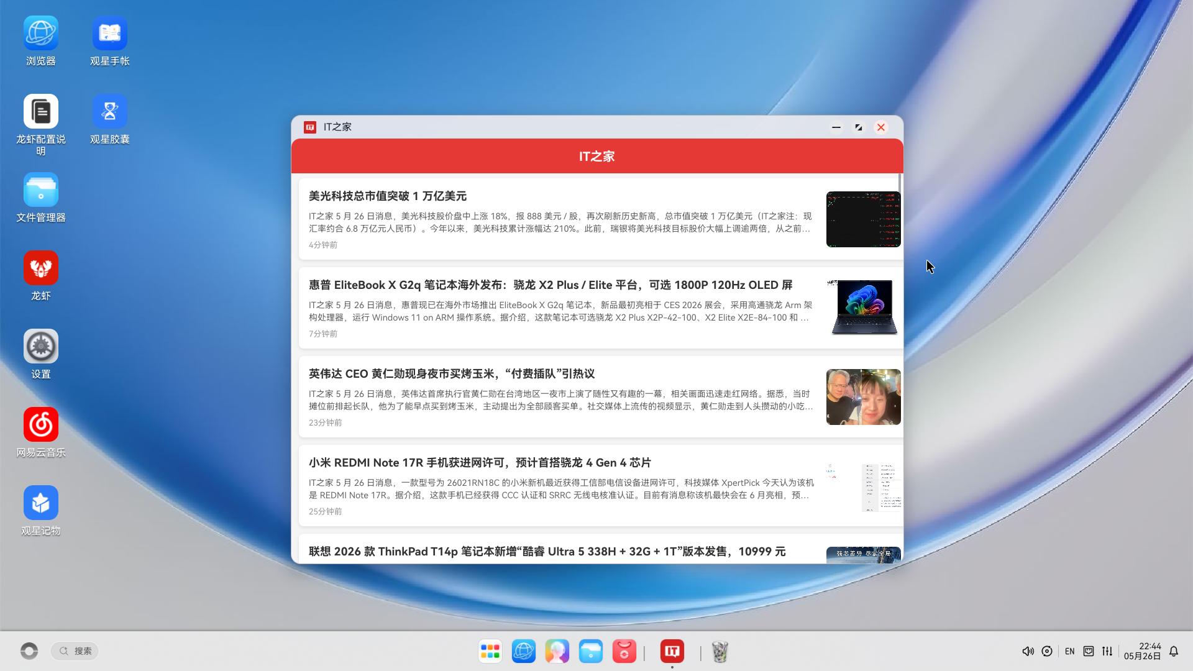Click 25分钟前 timestamp text

pos(325,511)
